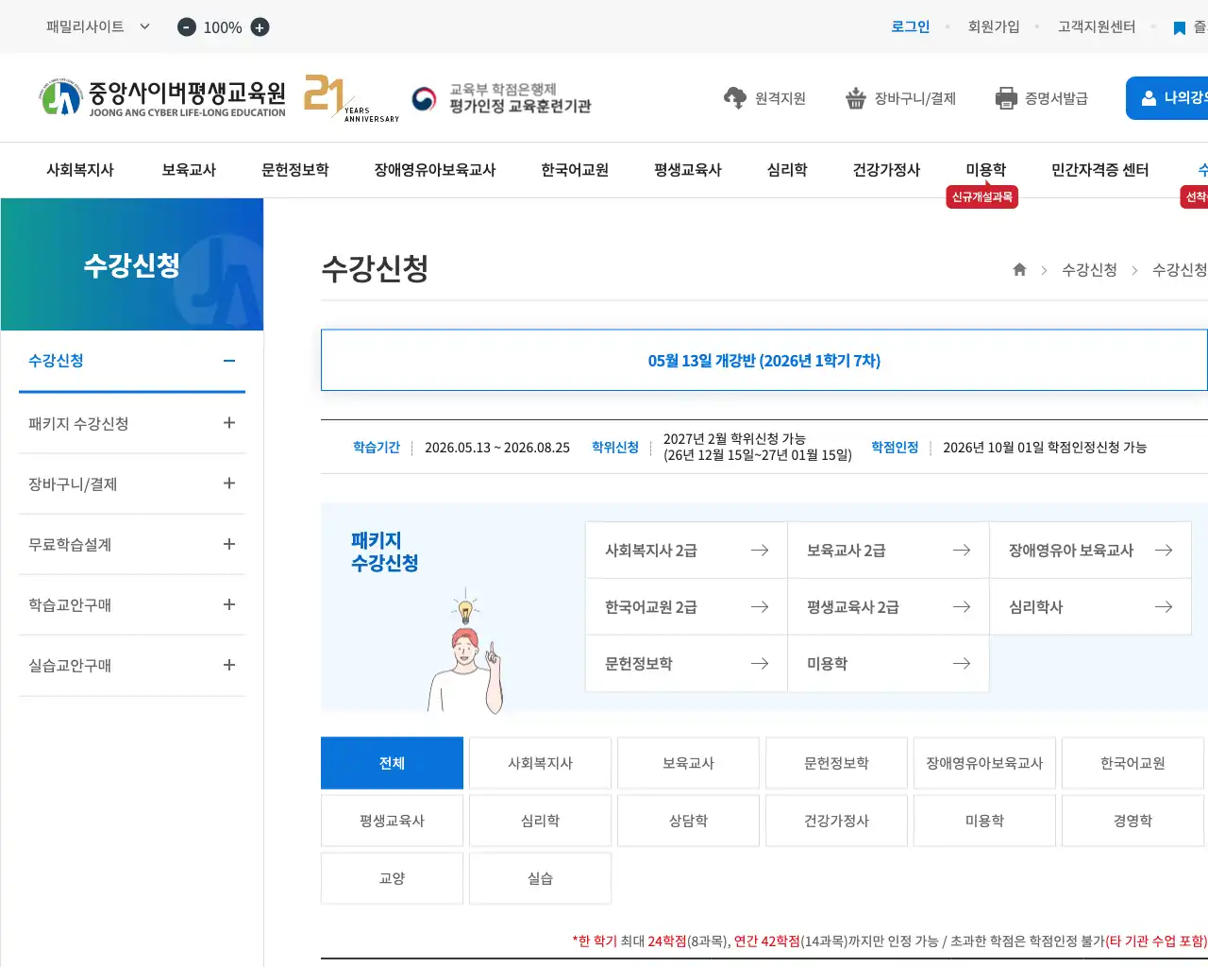The image size is (1208, 967).
Task: Expand the 패키지 수강신청 sidebar section
Action: (x=228, y=423)
